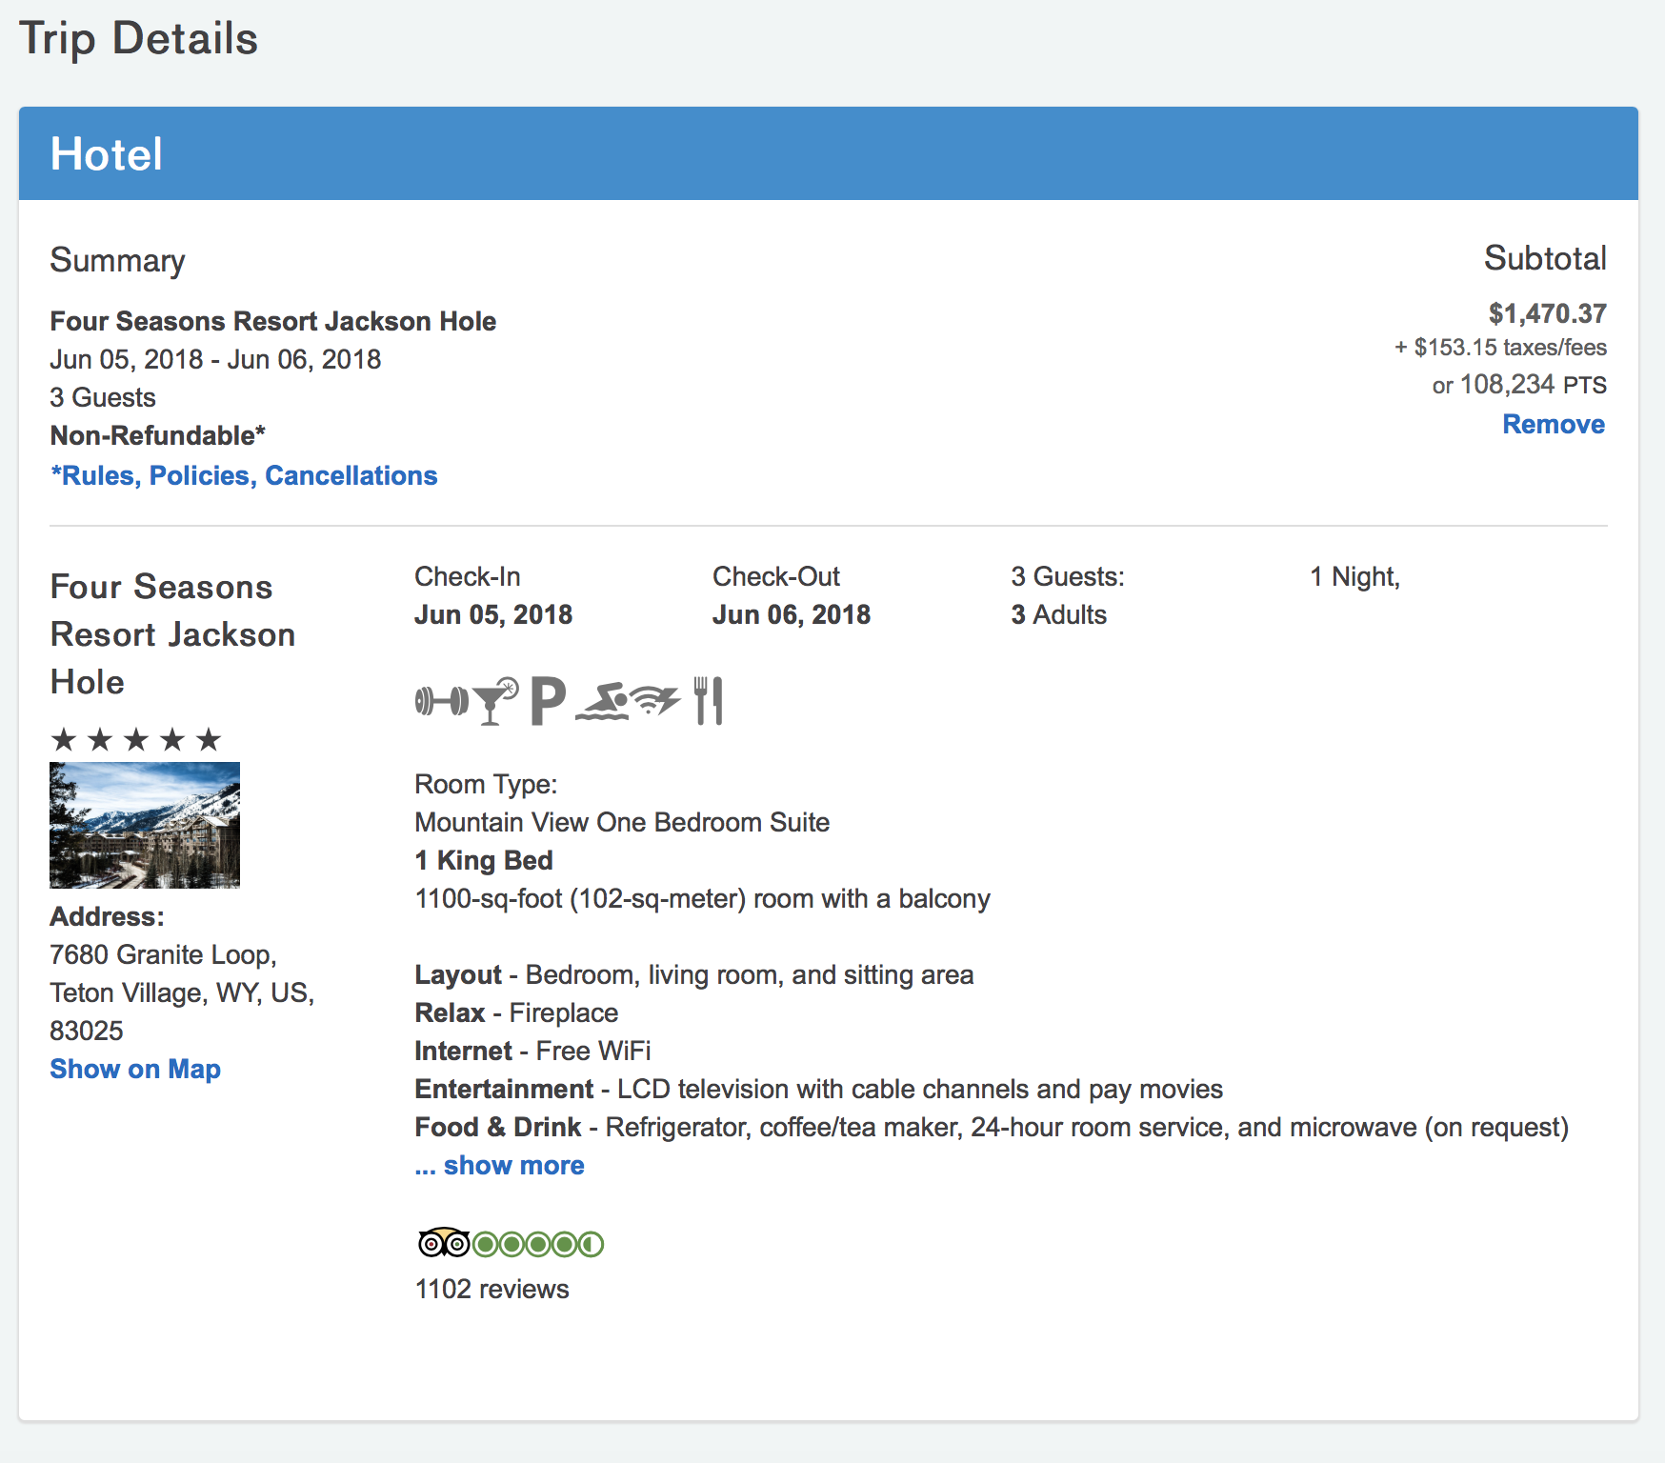Click the 1102 reviews text
This screenshot has width=1665, height=1463.
tap(491, 1289)
